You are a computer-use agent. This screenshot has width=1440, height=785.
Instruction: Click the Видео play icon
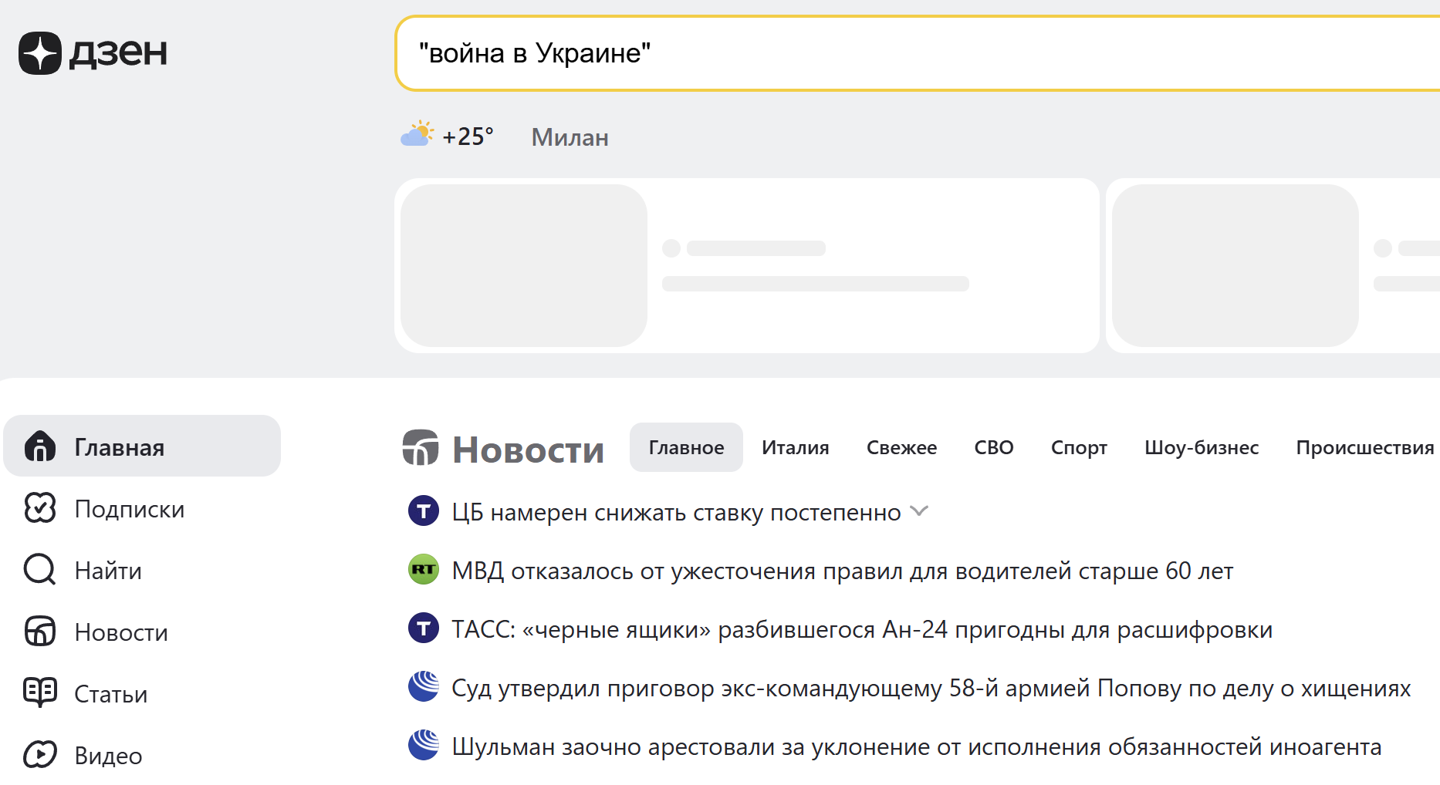tap(40, 754)
